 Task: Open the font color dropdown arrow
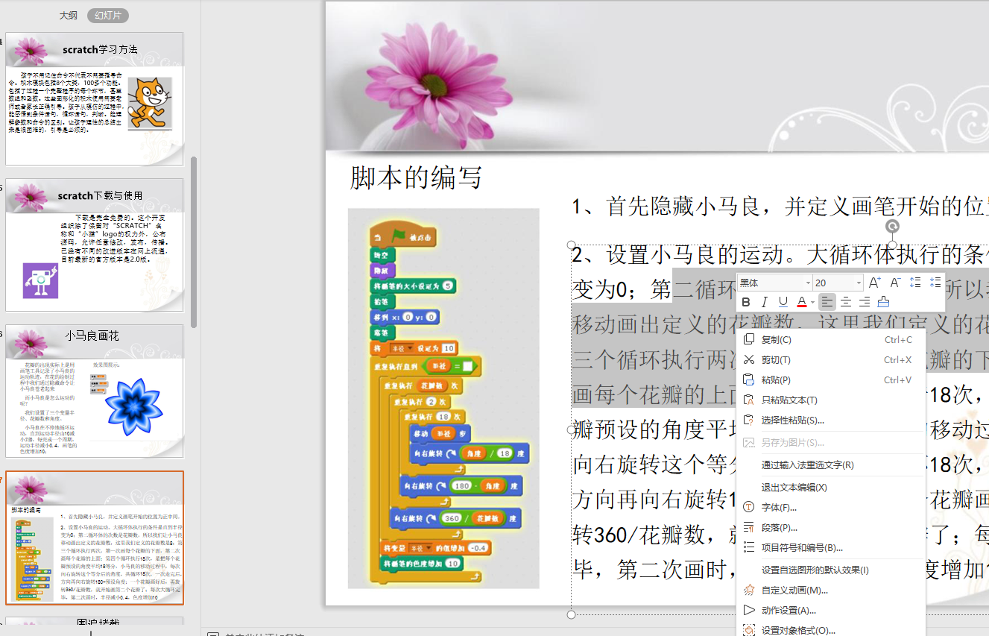point(812,303)
